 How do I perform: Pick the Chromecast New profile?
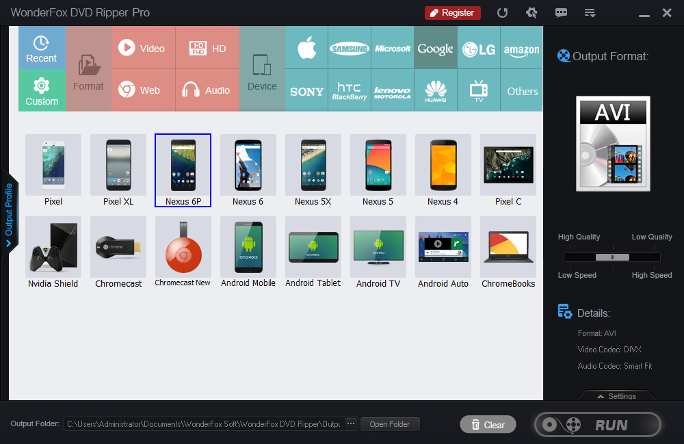tap(183, 252)
